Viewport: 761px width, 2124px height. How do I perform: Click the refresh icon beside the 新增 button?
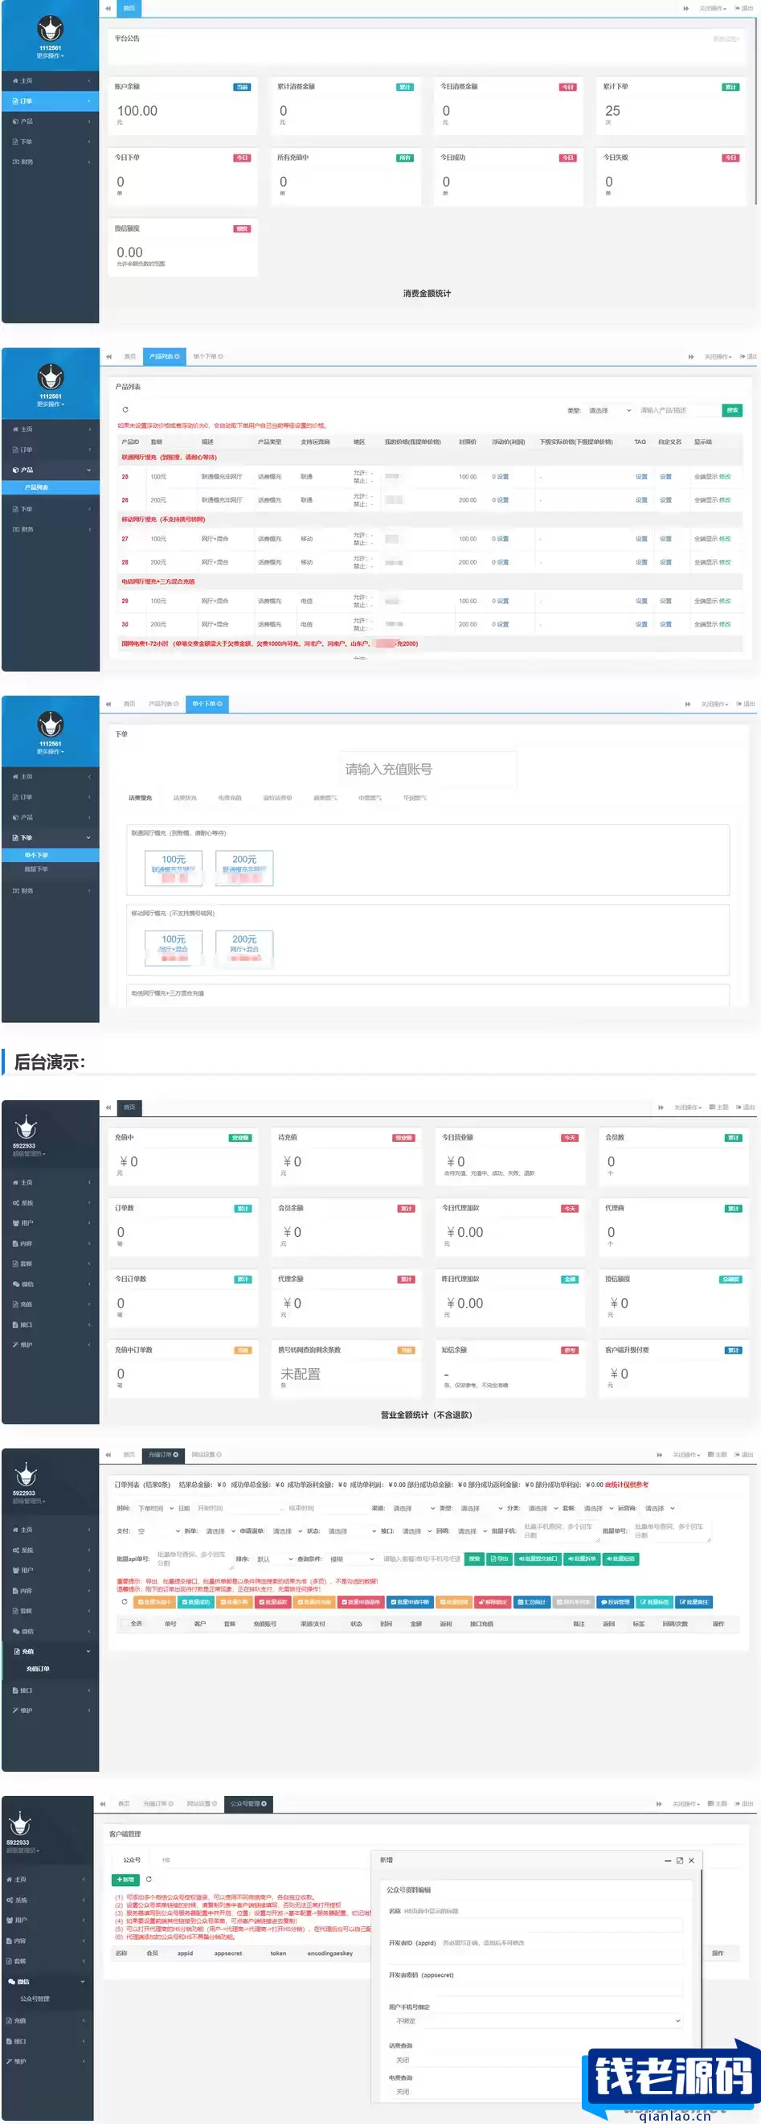point(149,1880)
